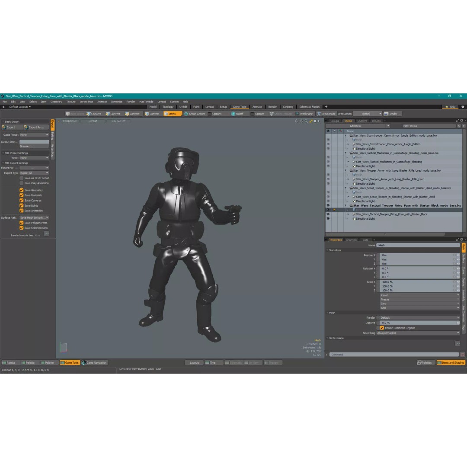Click the Export As button
The width and height of the screenshot is (467, 467).
tap(36, 127)
